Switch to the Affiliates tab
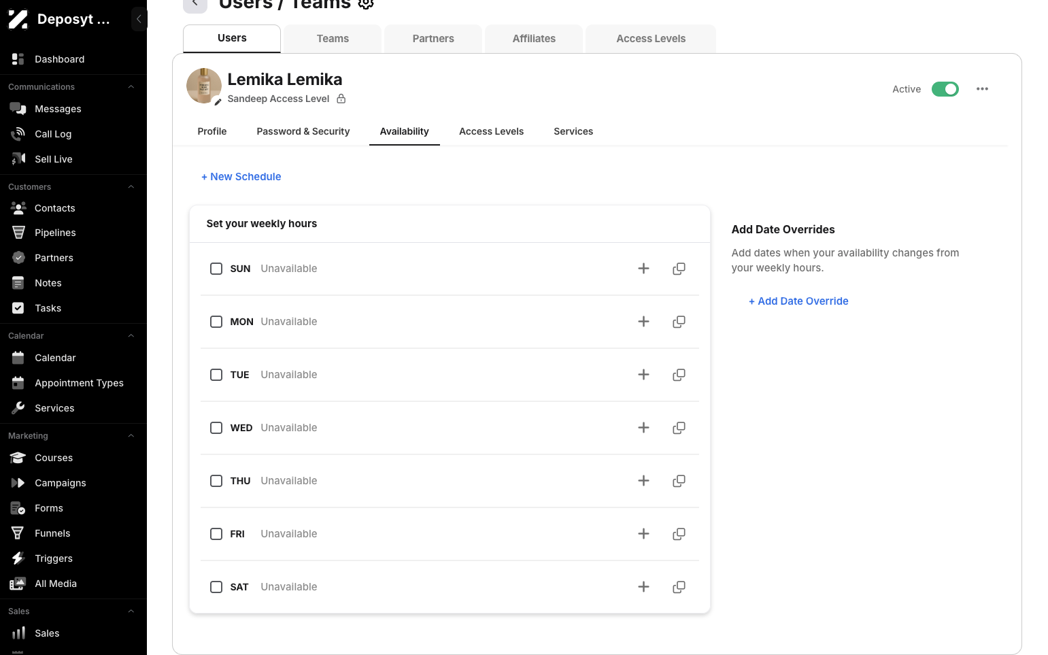This screenshot has width=1048, height=655. [534, 39]
